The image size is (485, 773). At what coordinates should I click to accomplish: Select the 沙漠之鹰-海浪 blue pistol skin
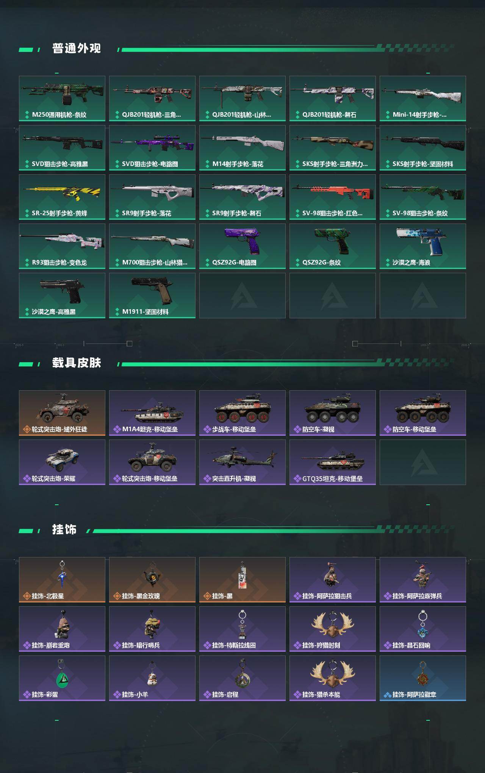tap(423, 246)
